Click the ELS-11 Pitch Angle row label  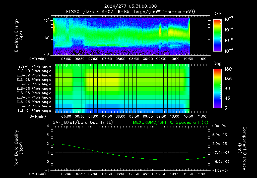pos(35,67)
